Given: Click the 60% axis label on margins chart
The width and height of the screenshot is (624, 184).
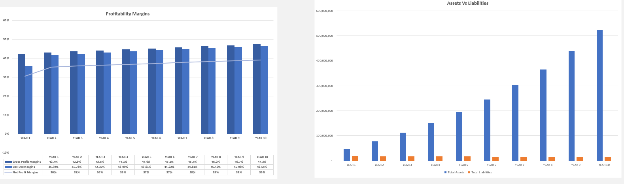Looking at the screenshot, I should pos(6,20).
